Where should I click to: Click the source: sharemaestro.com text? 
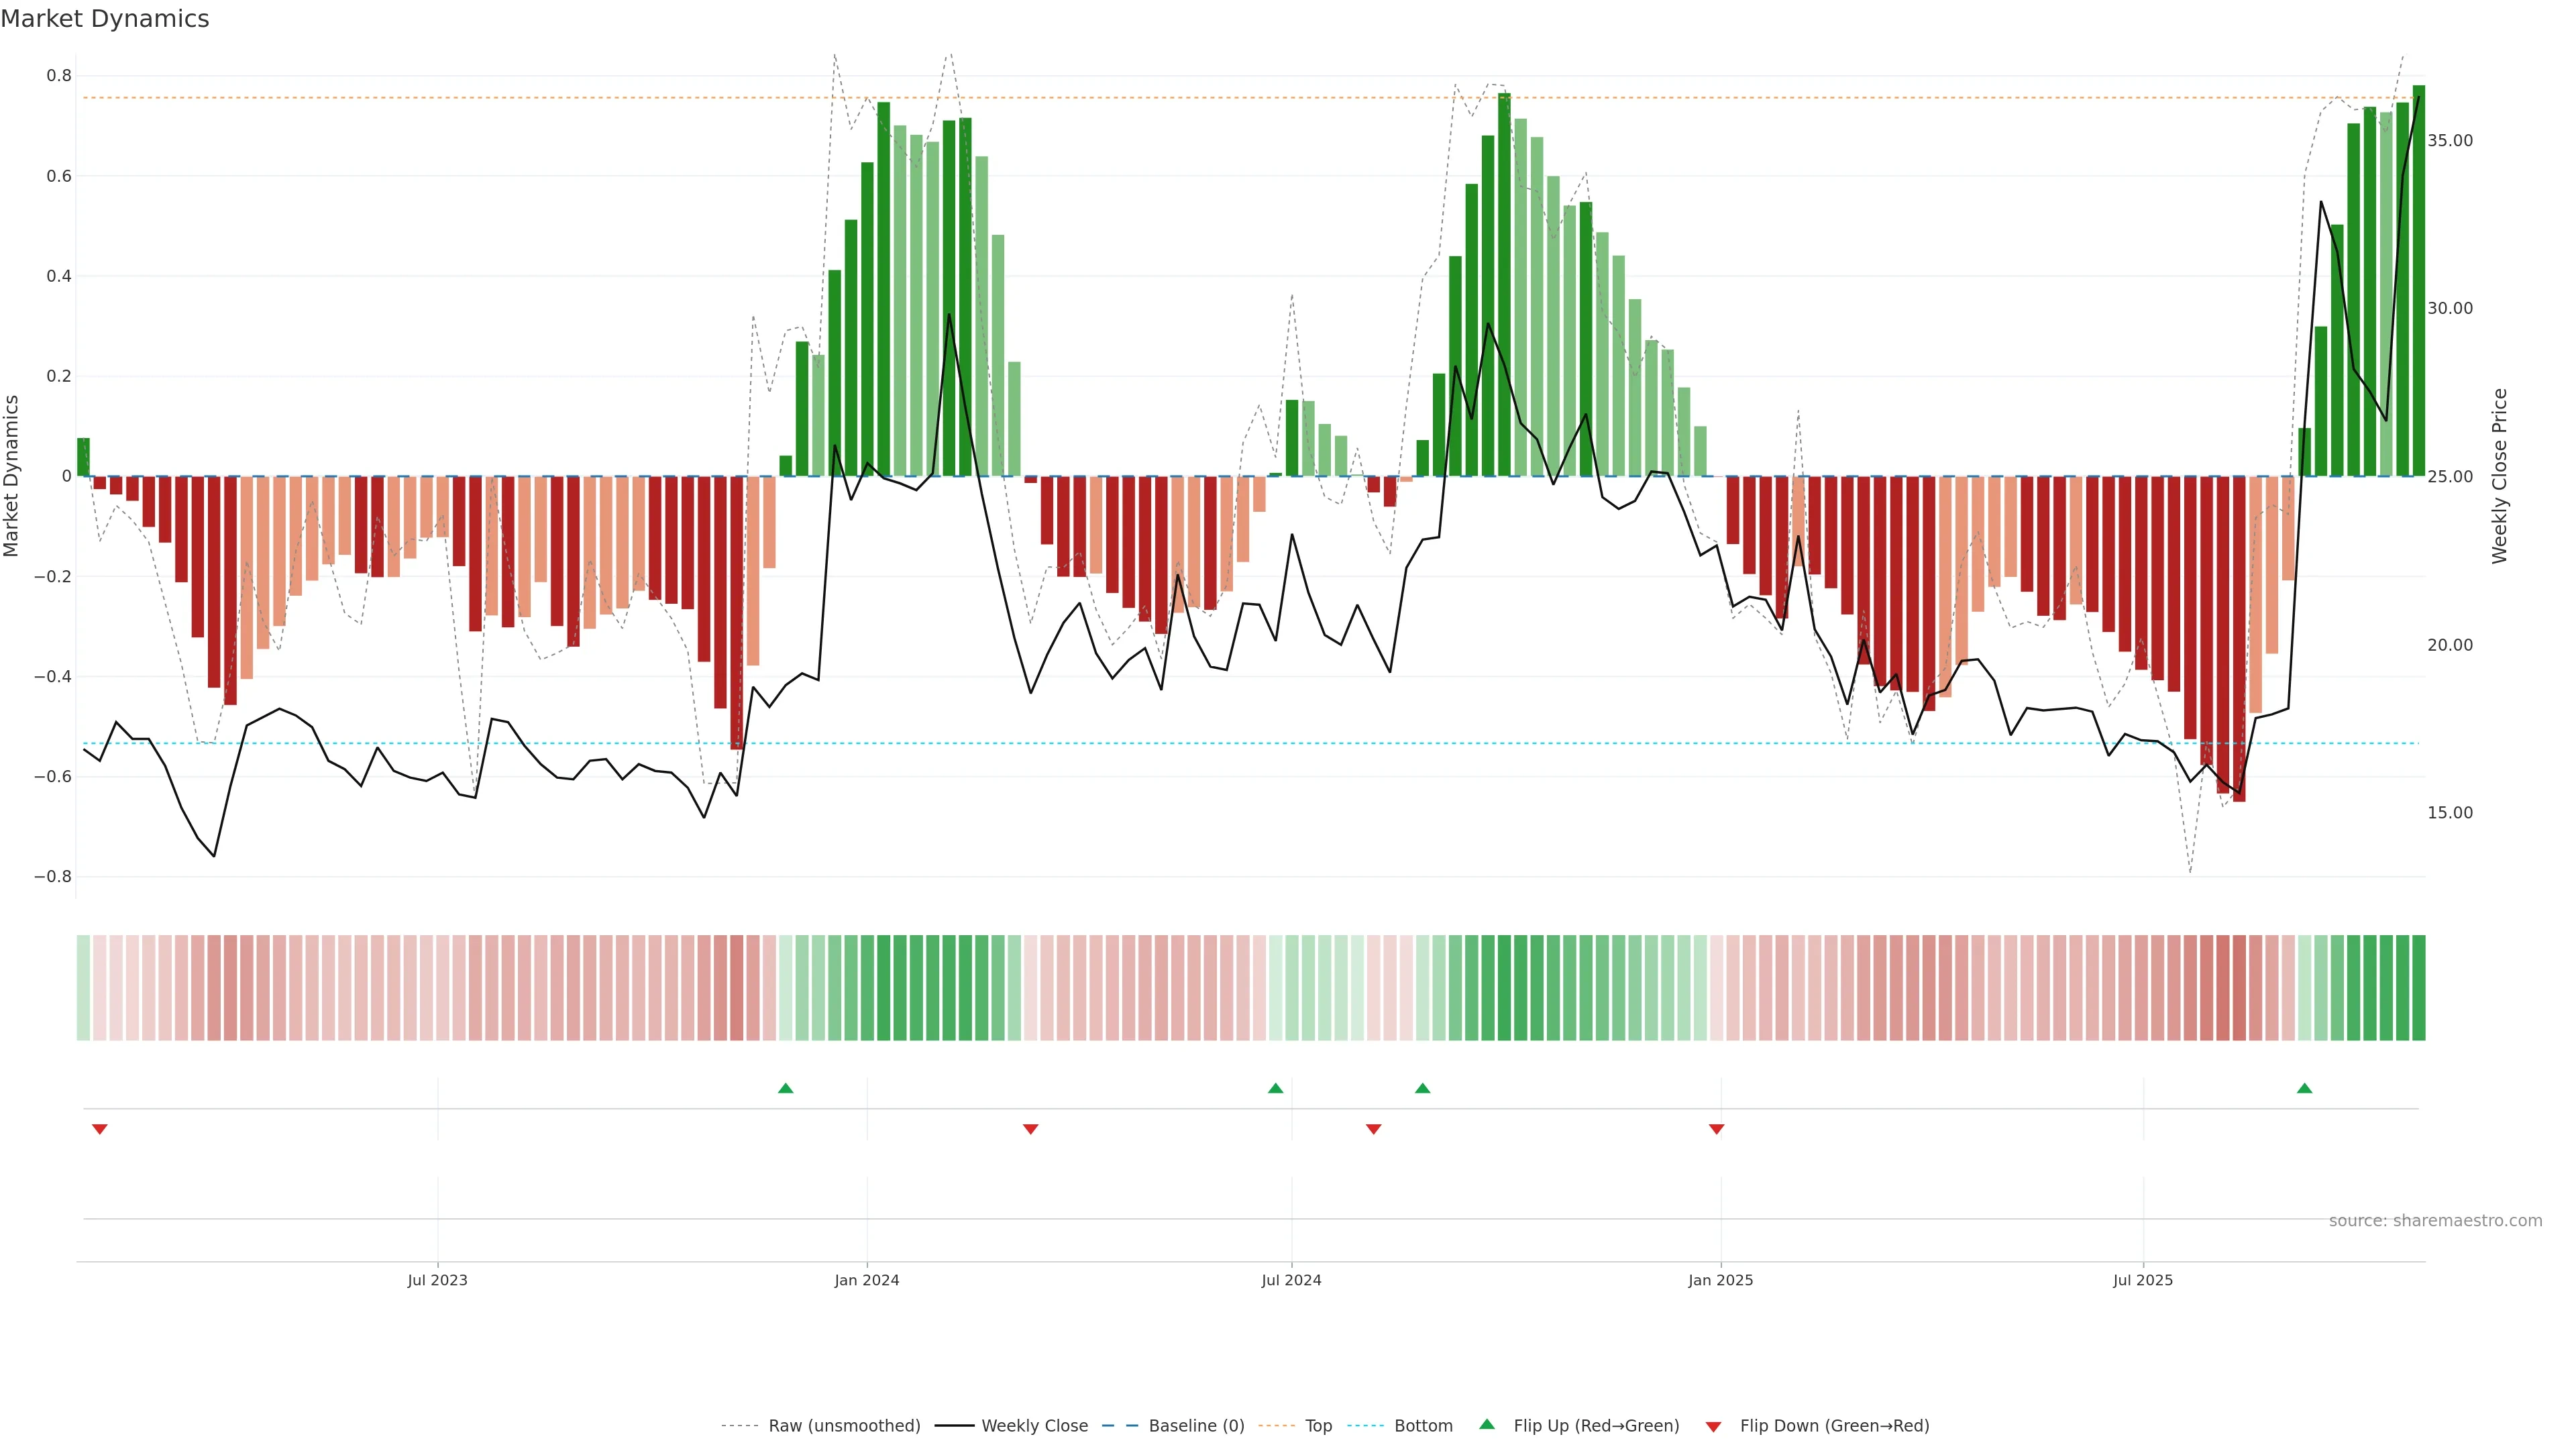[2435, 1220]
